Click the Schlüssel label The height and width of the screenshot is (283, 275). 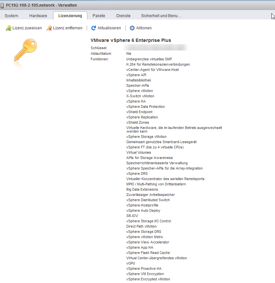[x=99, y=48]
